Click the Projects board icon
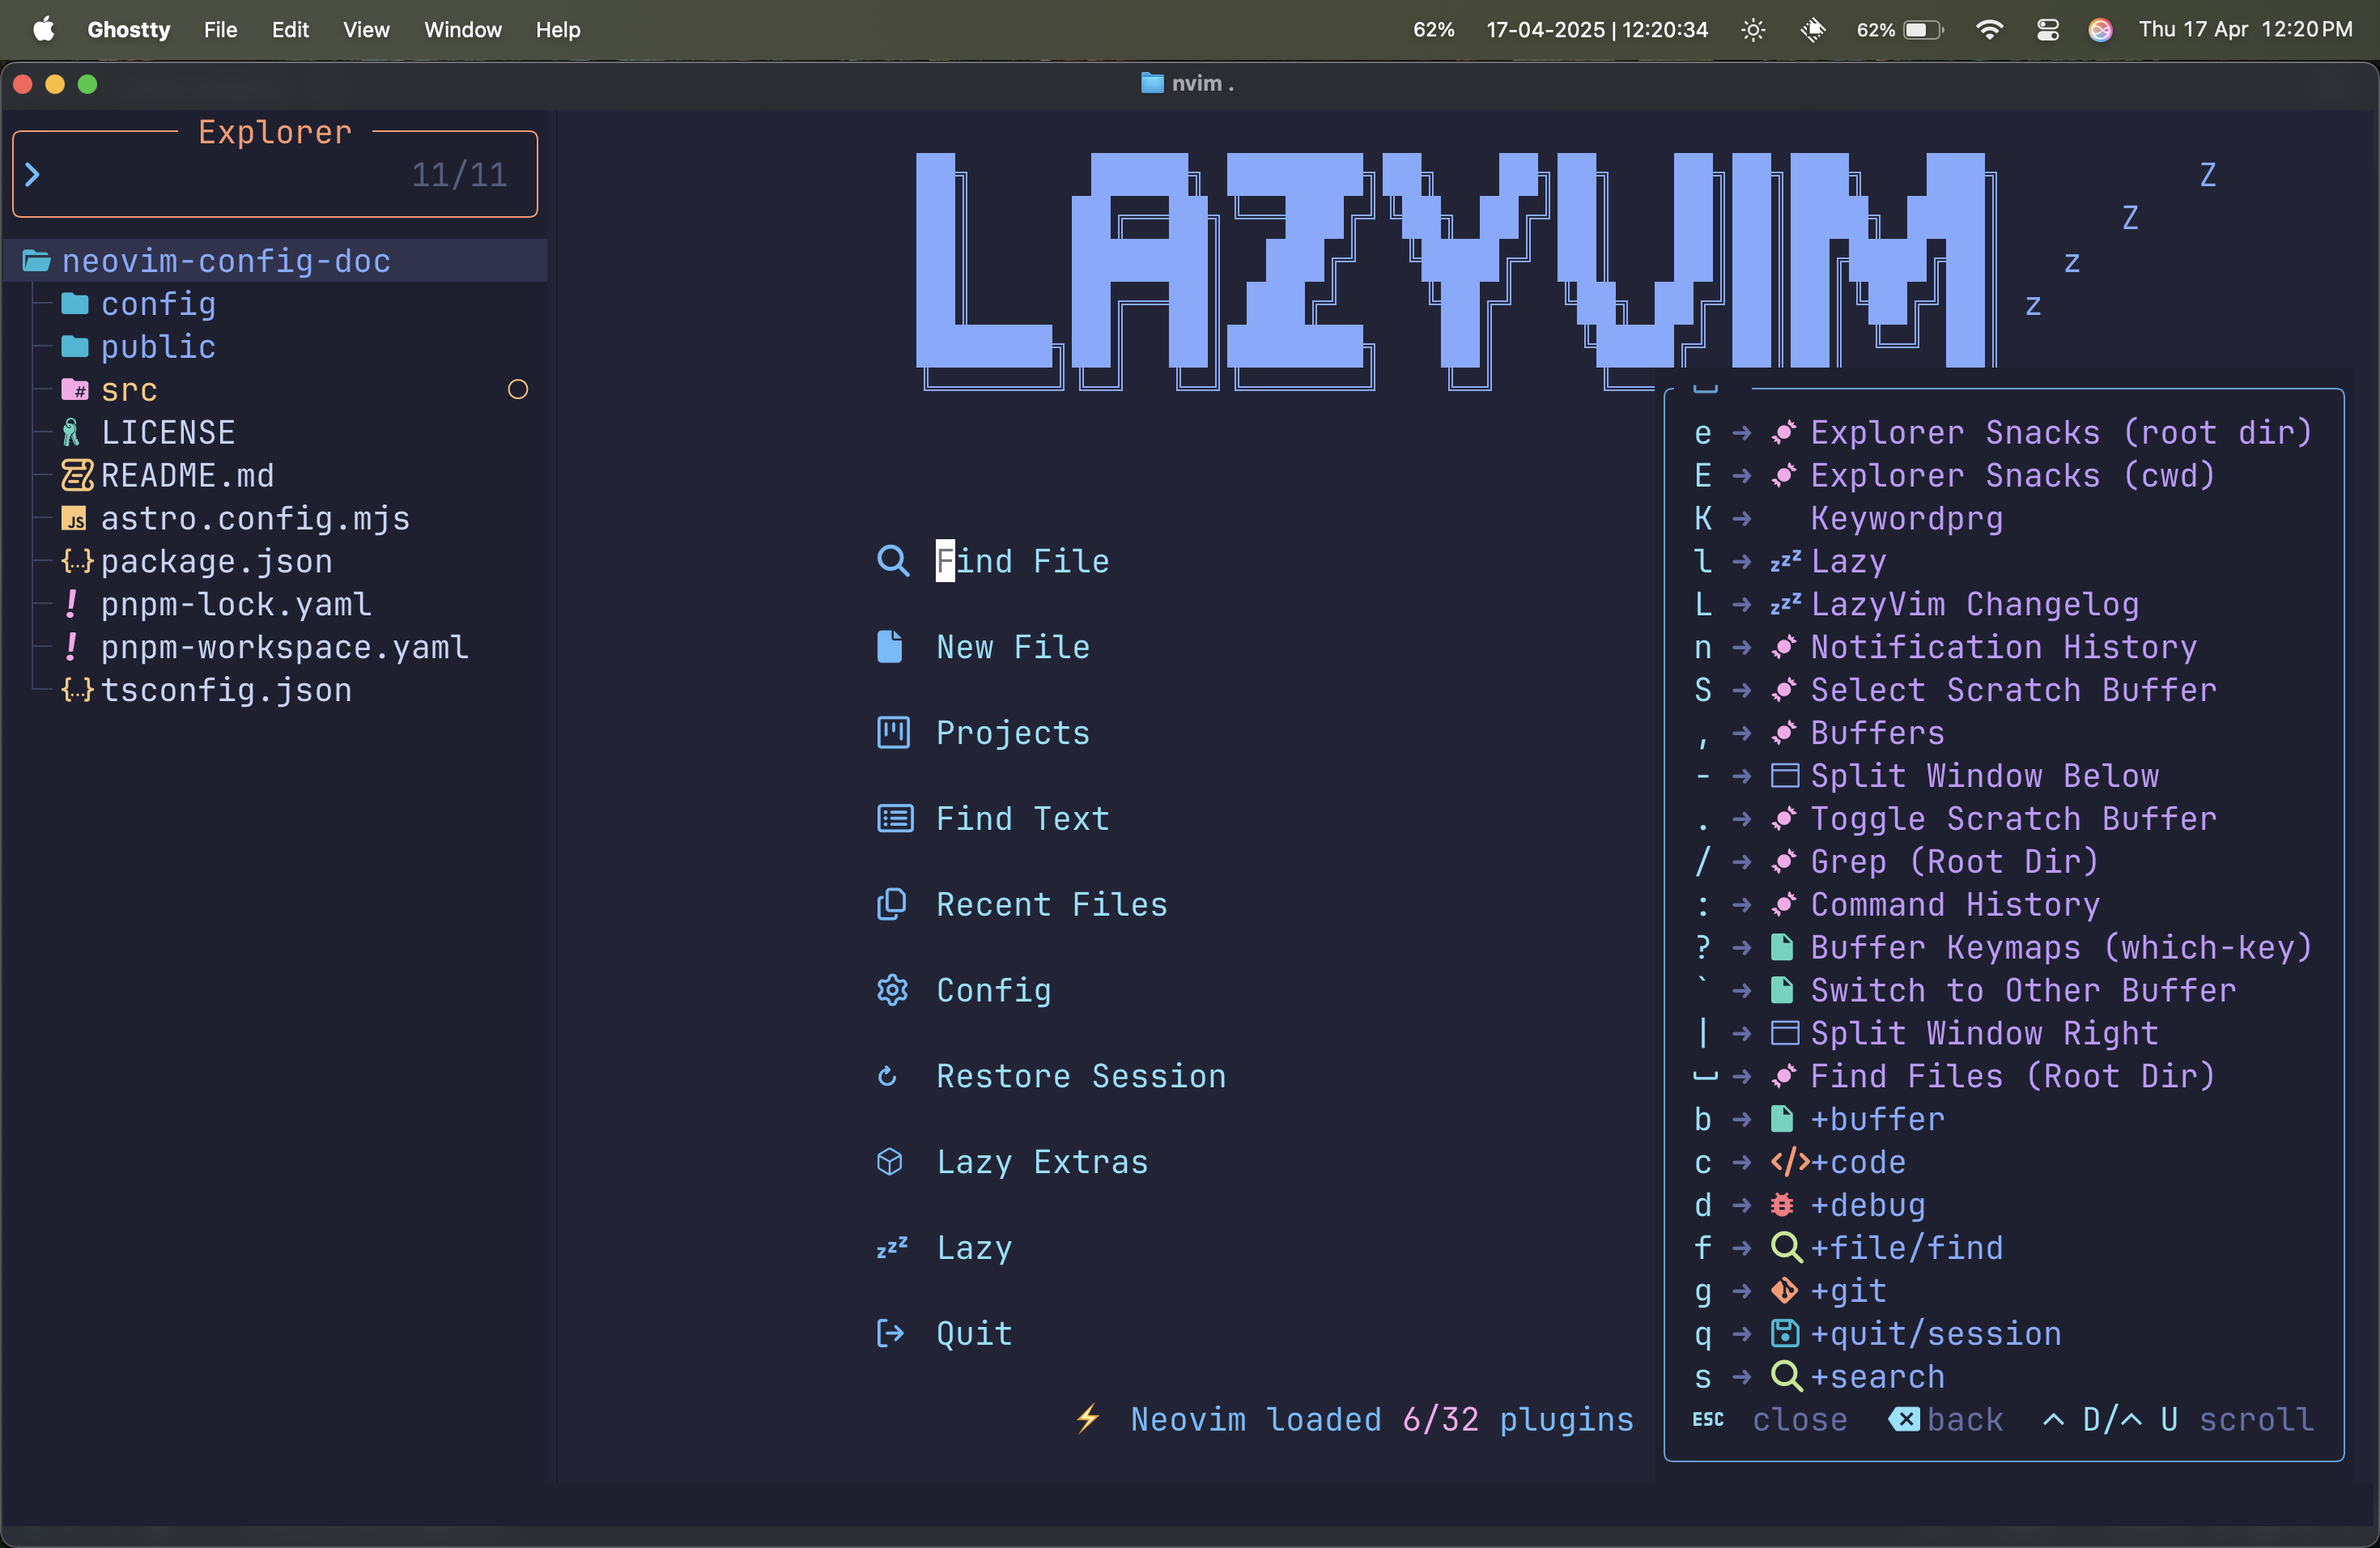Screen dimensions: 2380x1548 tap(893, 733)
